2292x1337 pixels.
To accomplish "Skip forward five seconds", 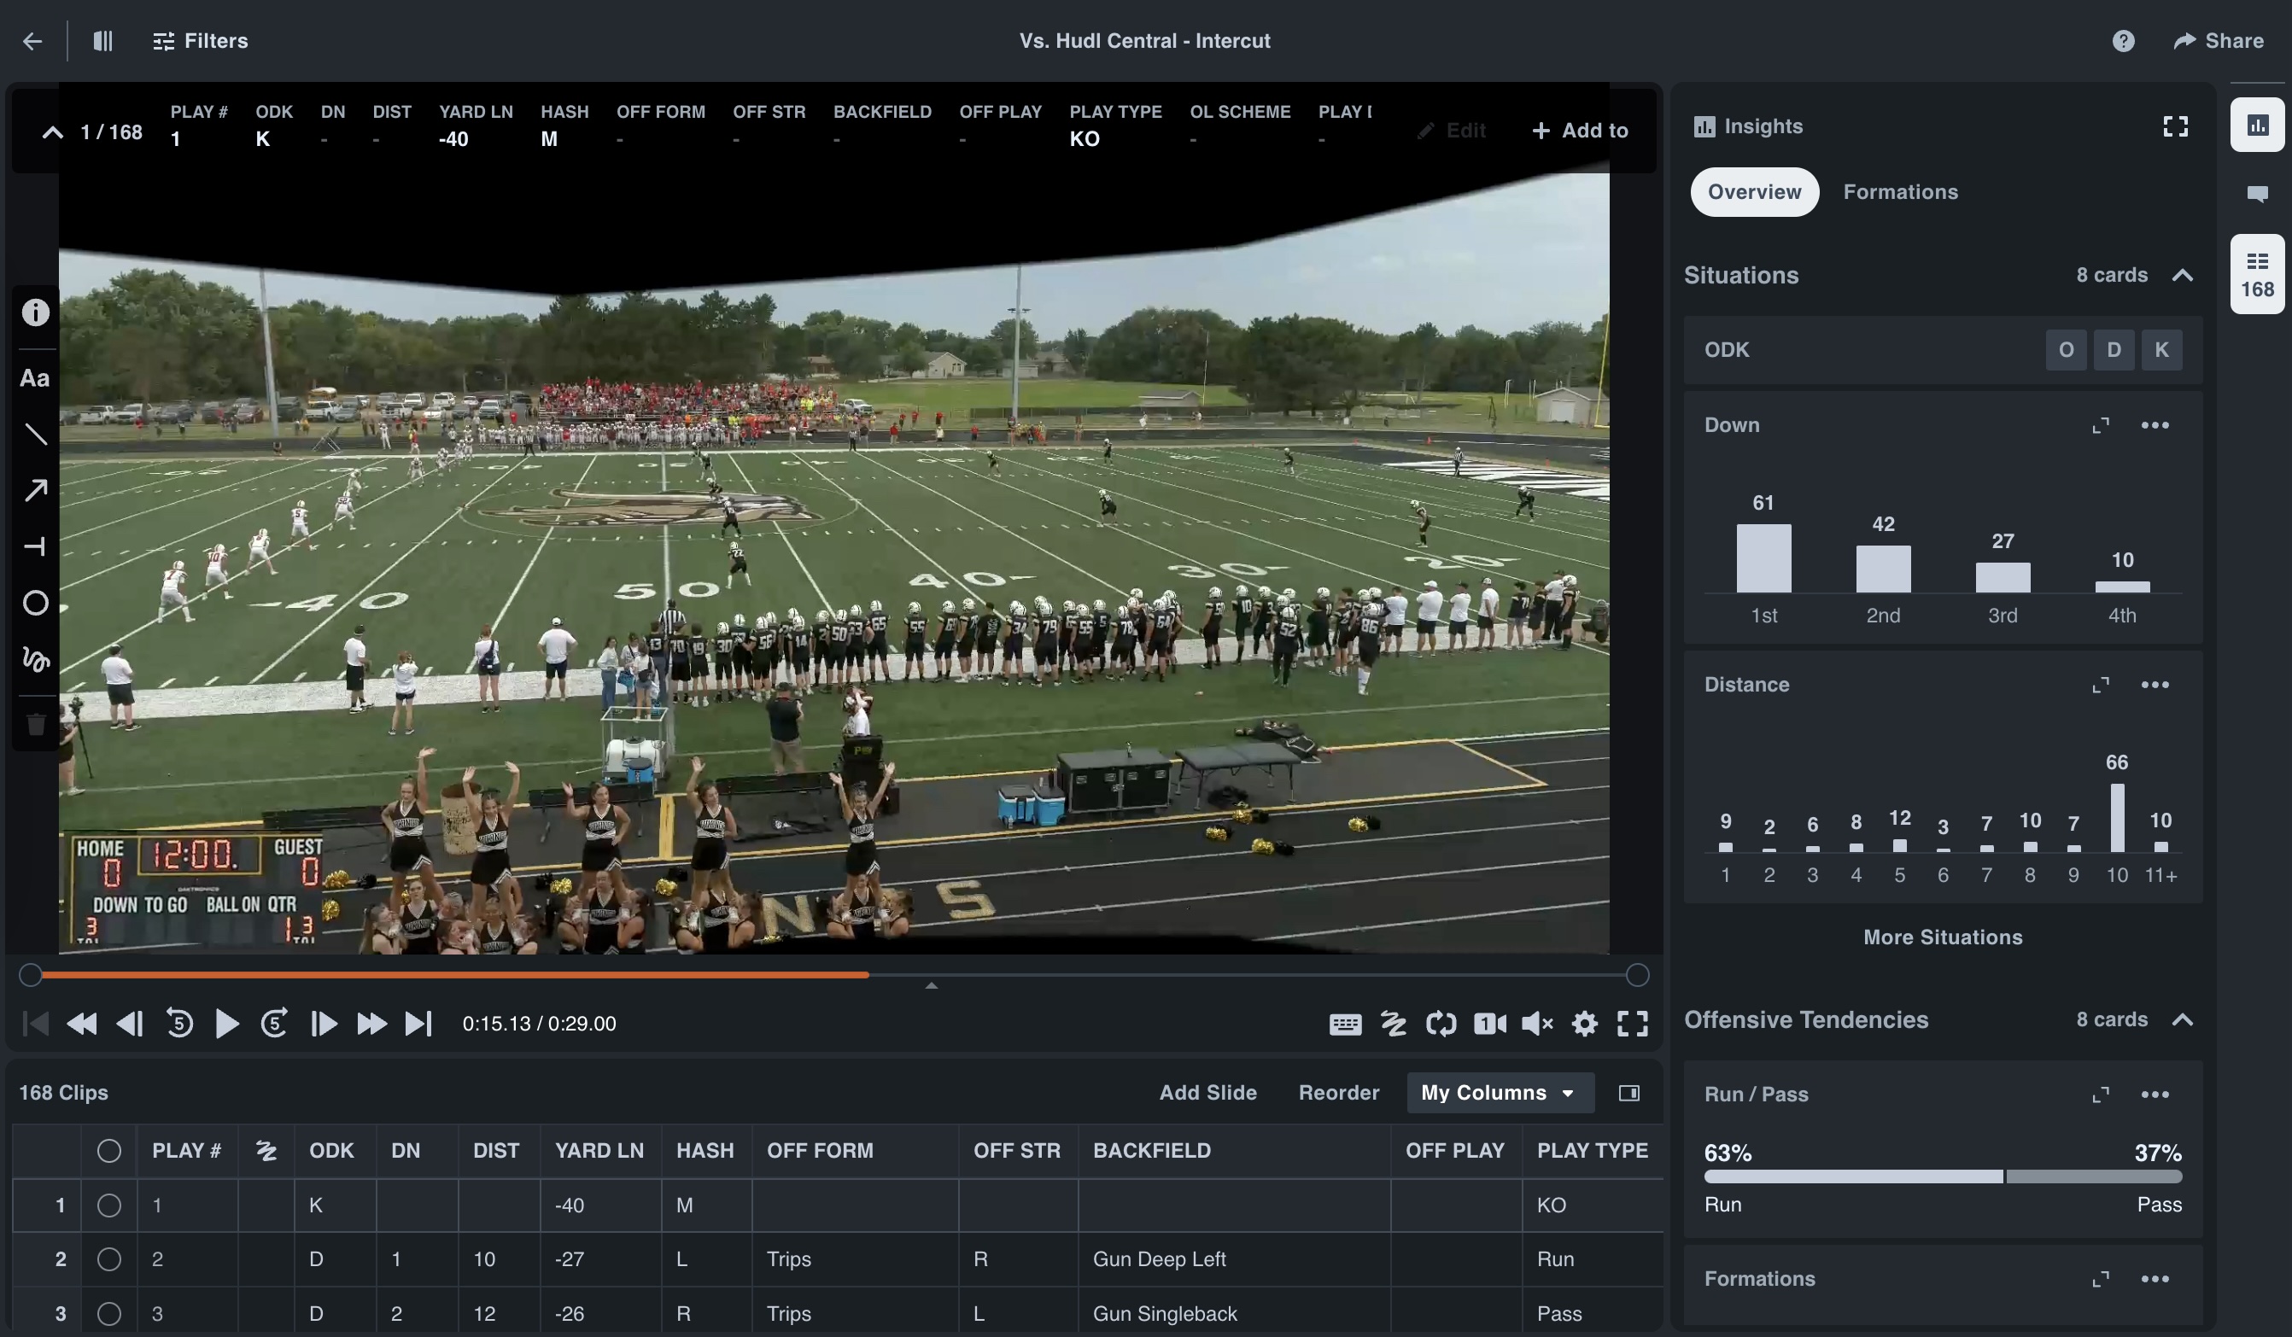I will click(x=275, y=1025).
